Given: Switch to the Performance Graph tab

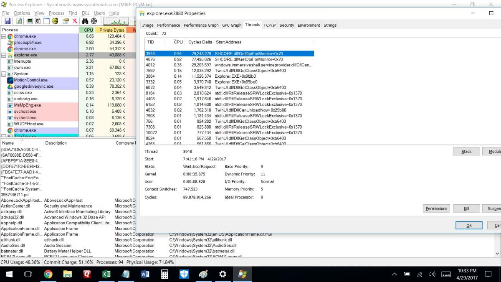Looking at the screenshot, I should tap(201, 25).
